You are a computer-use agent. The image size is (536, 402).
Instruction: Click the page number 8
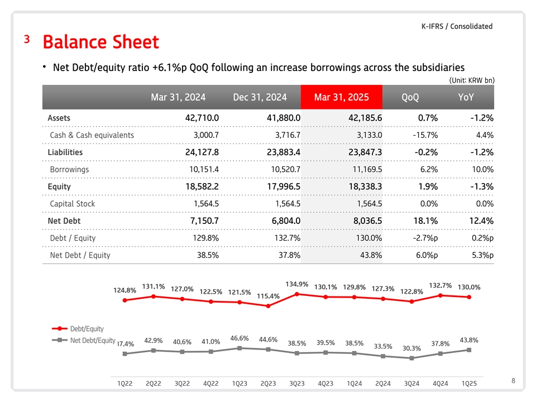tap(513, 381)
